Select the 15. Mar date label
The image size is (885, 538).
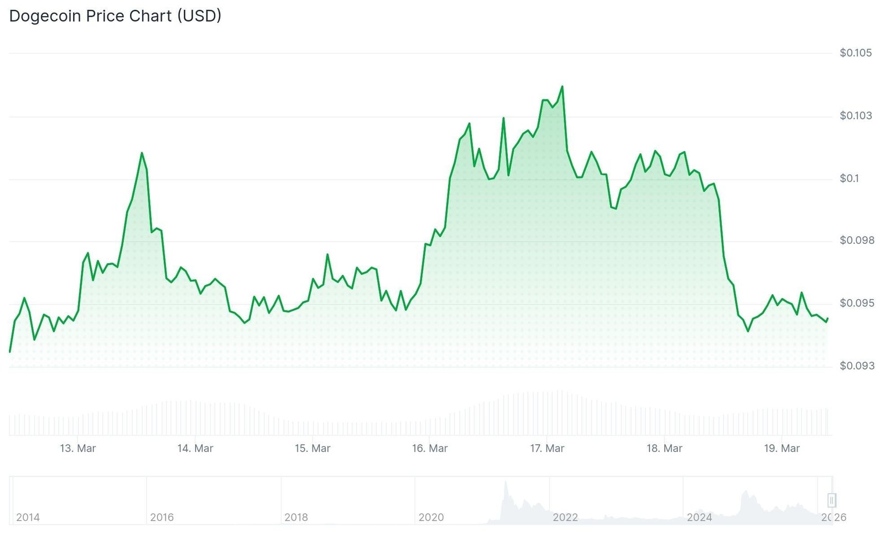tap(312, 448)
